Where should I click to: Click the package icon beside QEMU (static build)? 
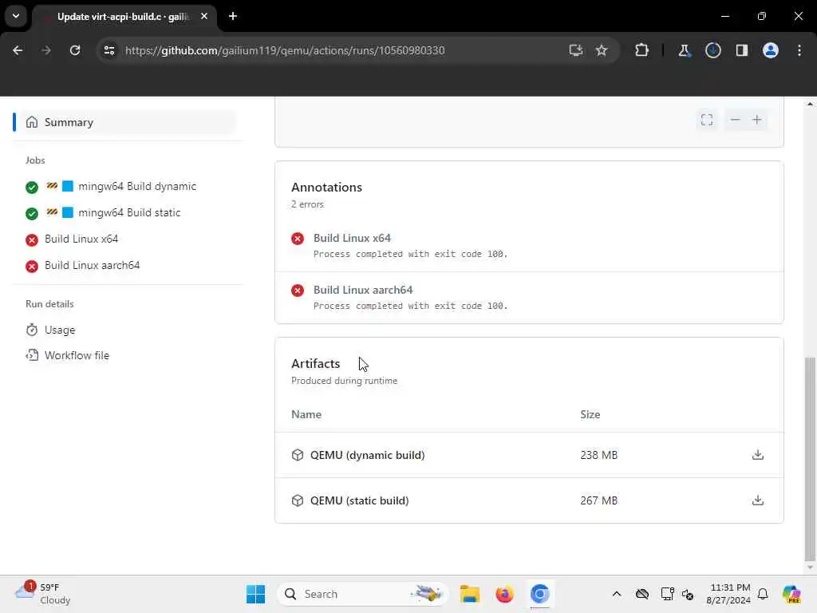(x=298, y=500)
